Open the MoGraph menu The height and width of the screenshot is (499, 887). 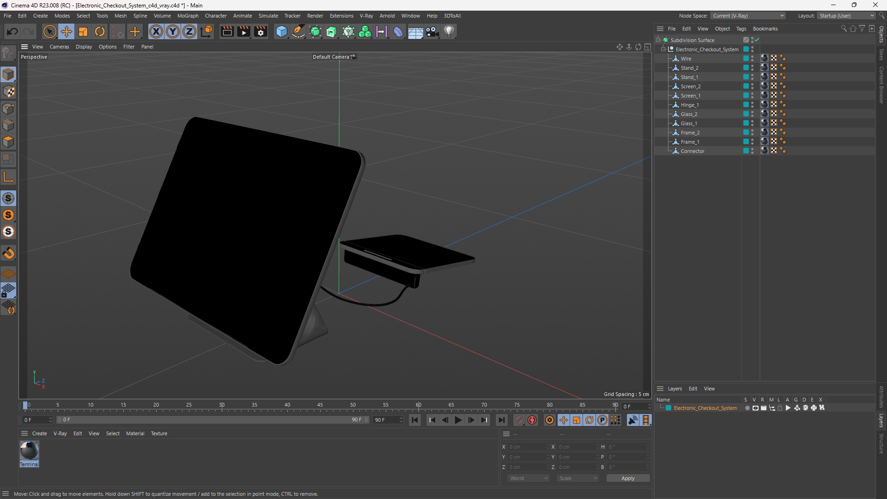pyautogui.click(x=188, y=16)
